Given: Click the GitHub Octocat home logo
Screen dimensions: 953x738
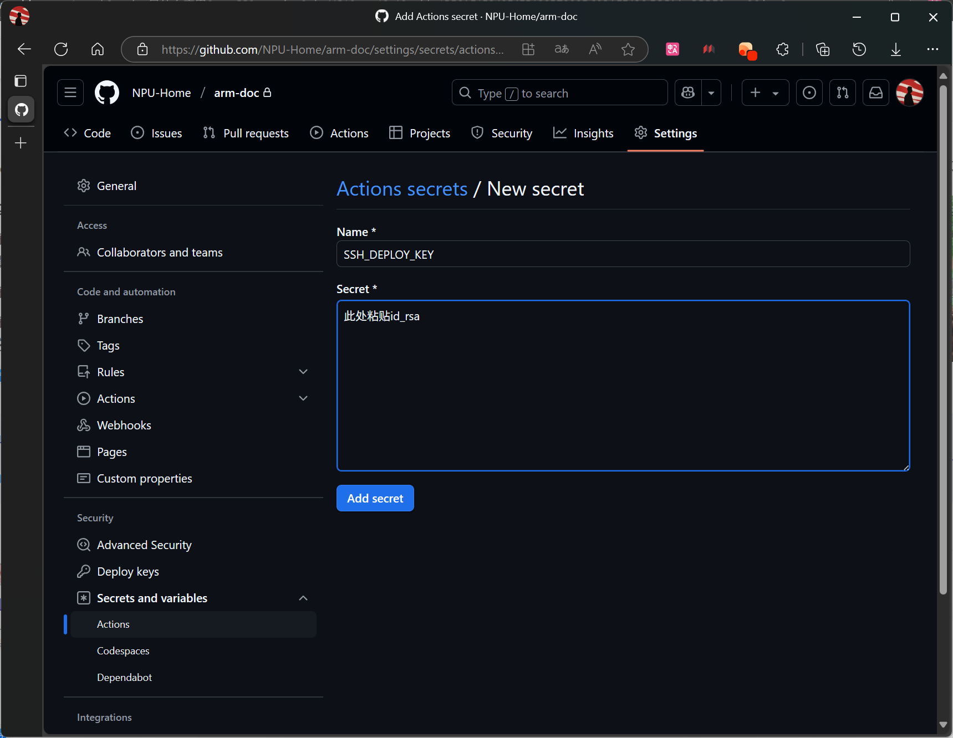Looking at the screenshot, I should [107, 93].
